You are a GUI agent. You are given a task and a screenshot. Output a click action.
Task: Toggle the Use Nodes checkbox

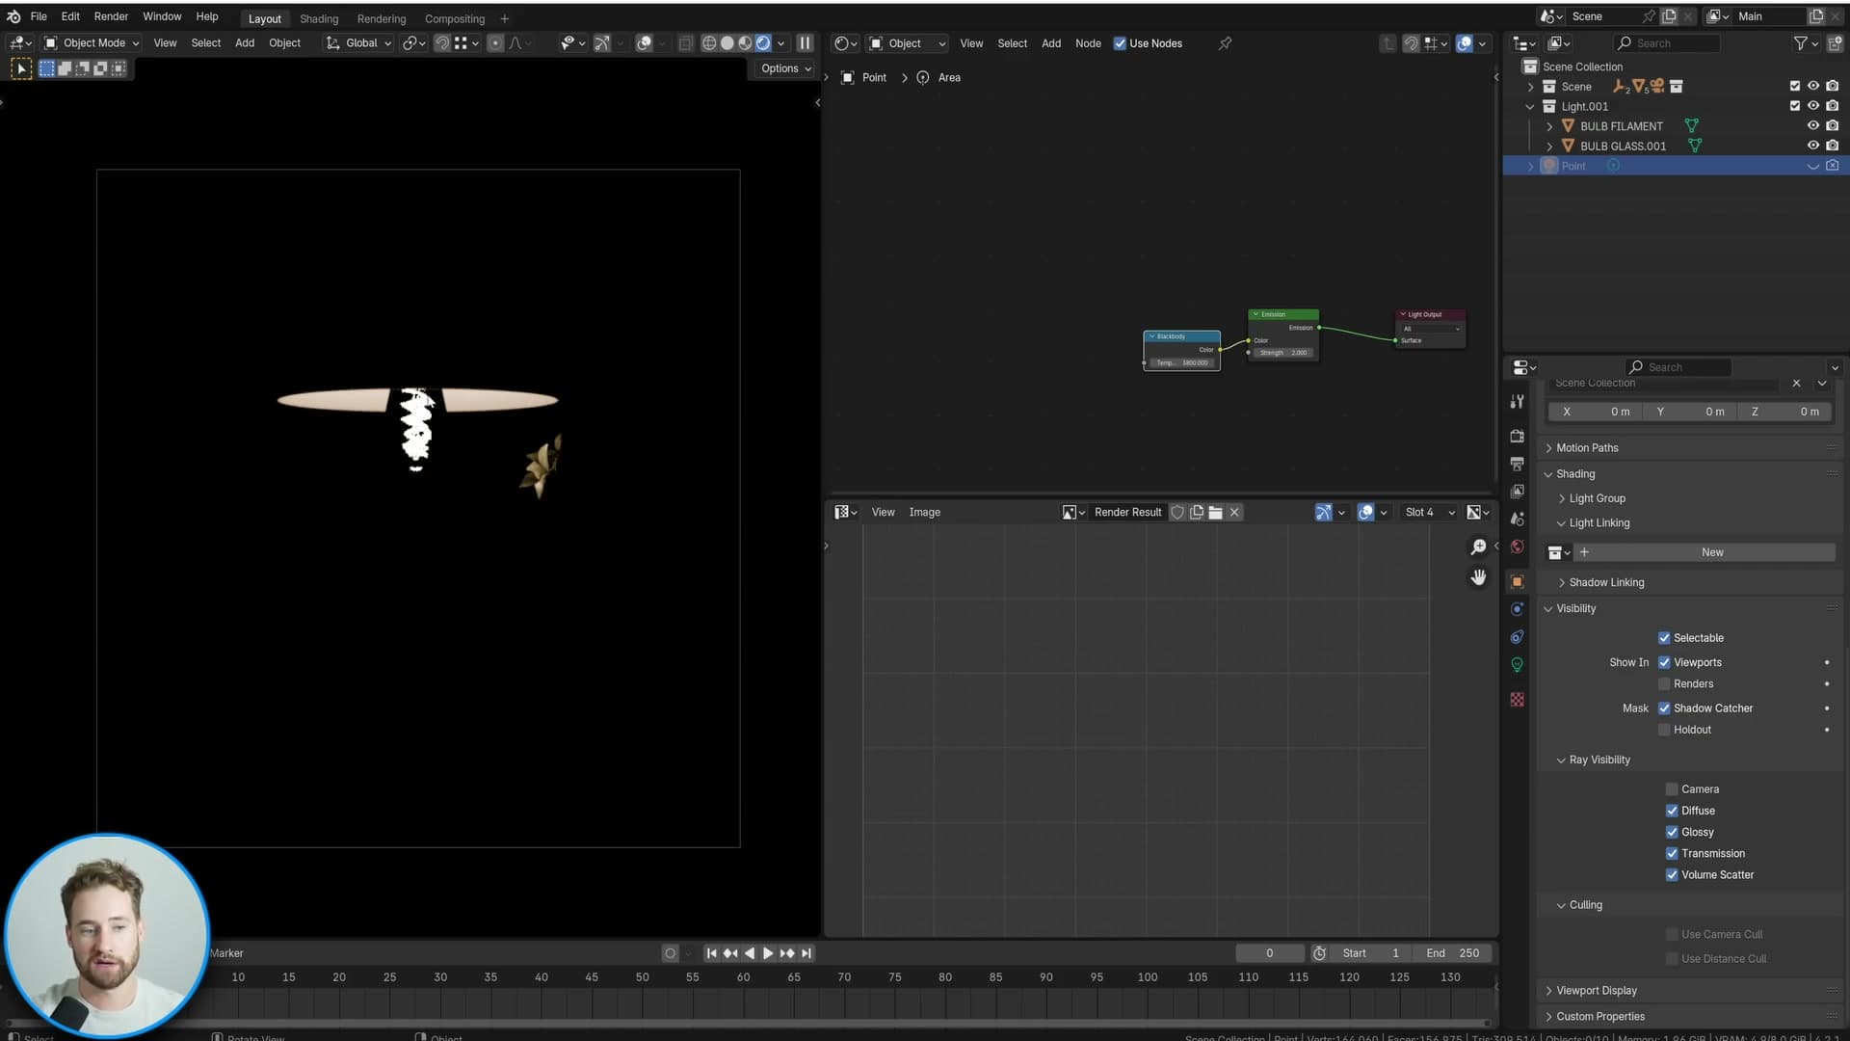pyautogui.click(x=1120, y=43)
